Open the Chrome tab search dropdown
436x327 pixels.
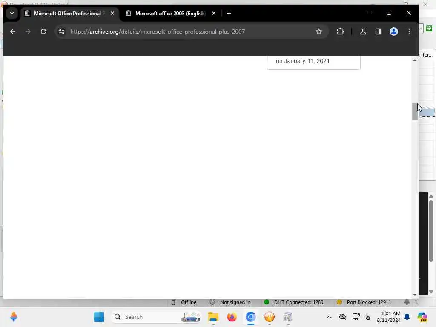pyautogui.click(x=12, y=13)
